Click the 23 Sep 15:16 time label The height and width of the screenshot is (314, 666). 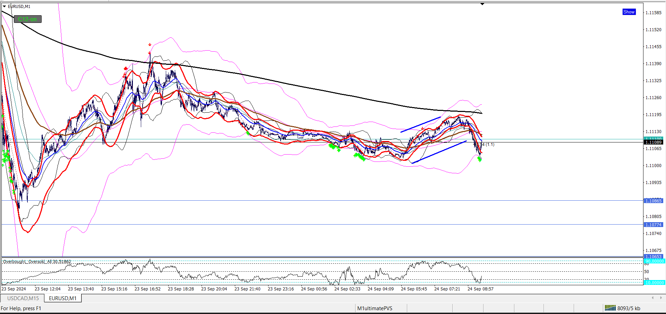click(x=114, y=289)
